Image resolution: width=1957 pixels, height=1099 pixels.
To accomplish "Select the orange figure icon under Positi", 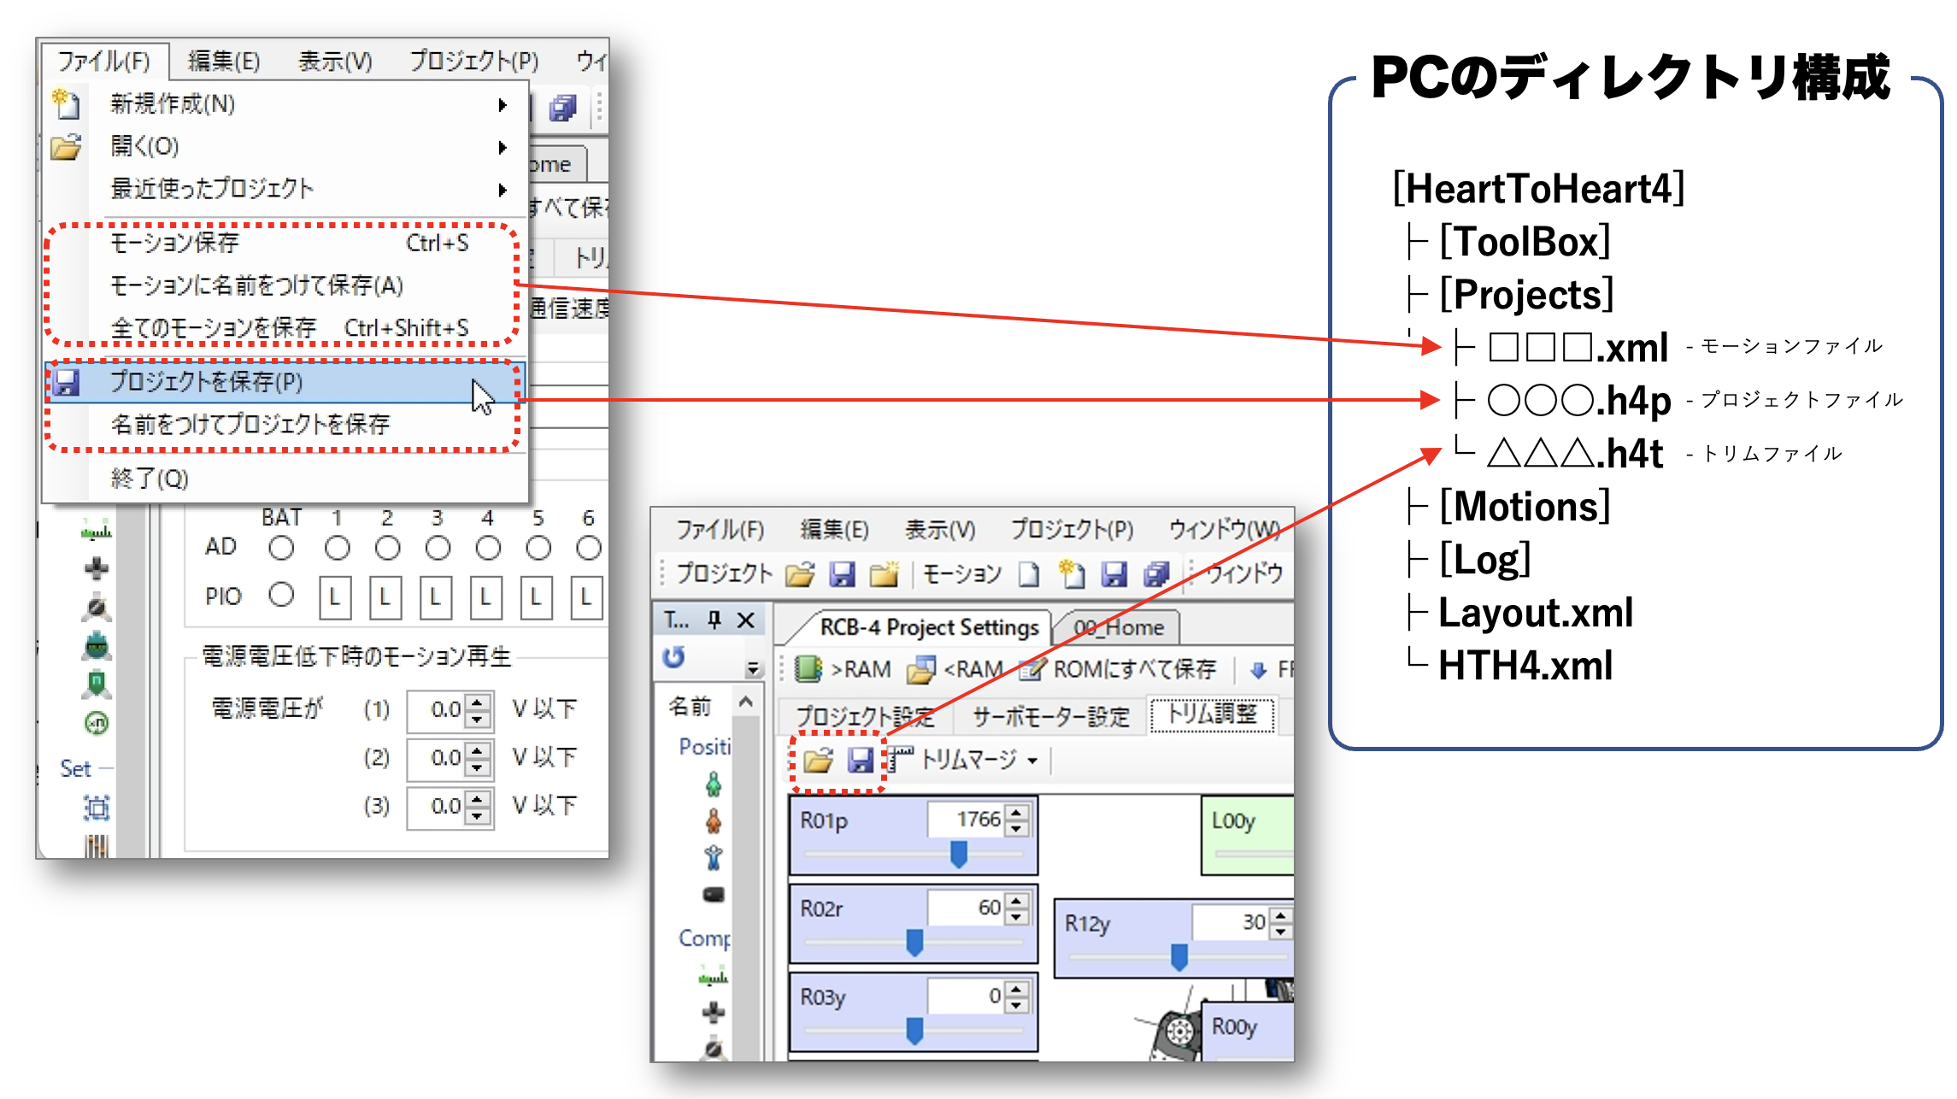I will click(714, 822).
